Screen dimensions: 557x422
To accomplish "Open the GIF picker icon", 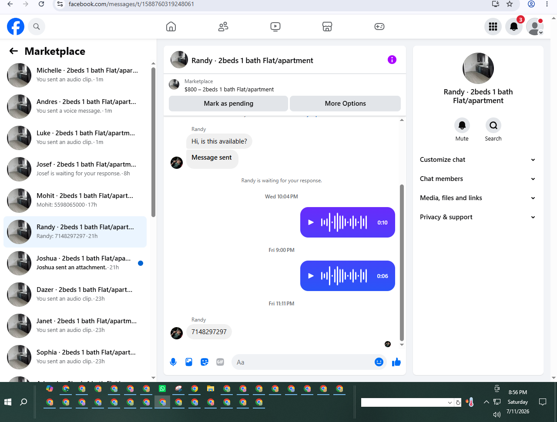I will (x=220, y=362).
